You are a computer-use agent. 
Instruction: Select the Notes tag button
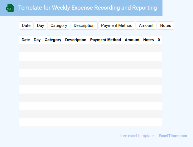[166, 26]
